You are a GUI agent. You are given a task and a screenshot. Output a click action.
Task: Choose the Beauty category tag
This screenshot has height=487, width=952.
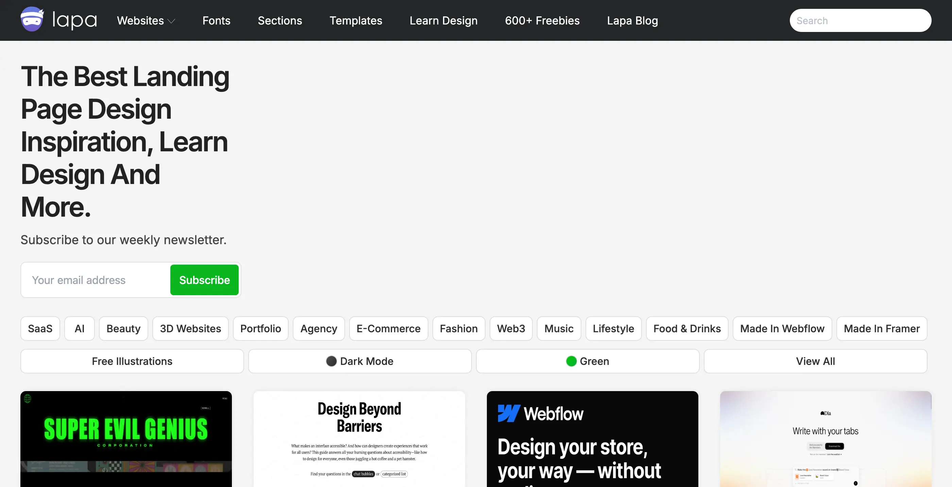point(123,329)
